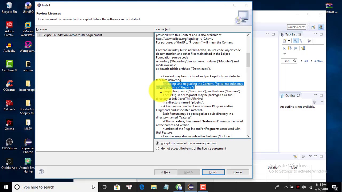
Task: Open Recycle Bin desktop icon
Action: point(9,8)
